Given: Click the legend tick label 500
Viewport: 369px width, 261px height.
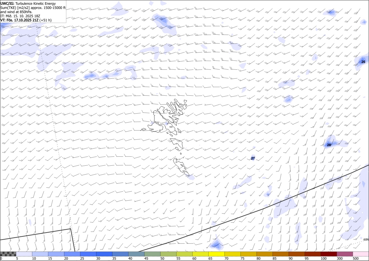Looking at the screenshot, I should (356, 259).
